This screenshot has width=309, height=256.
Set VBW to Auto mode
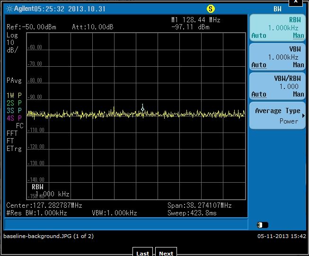point(259,65)
